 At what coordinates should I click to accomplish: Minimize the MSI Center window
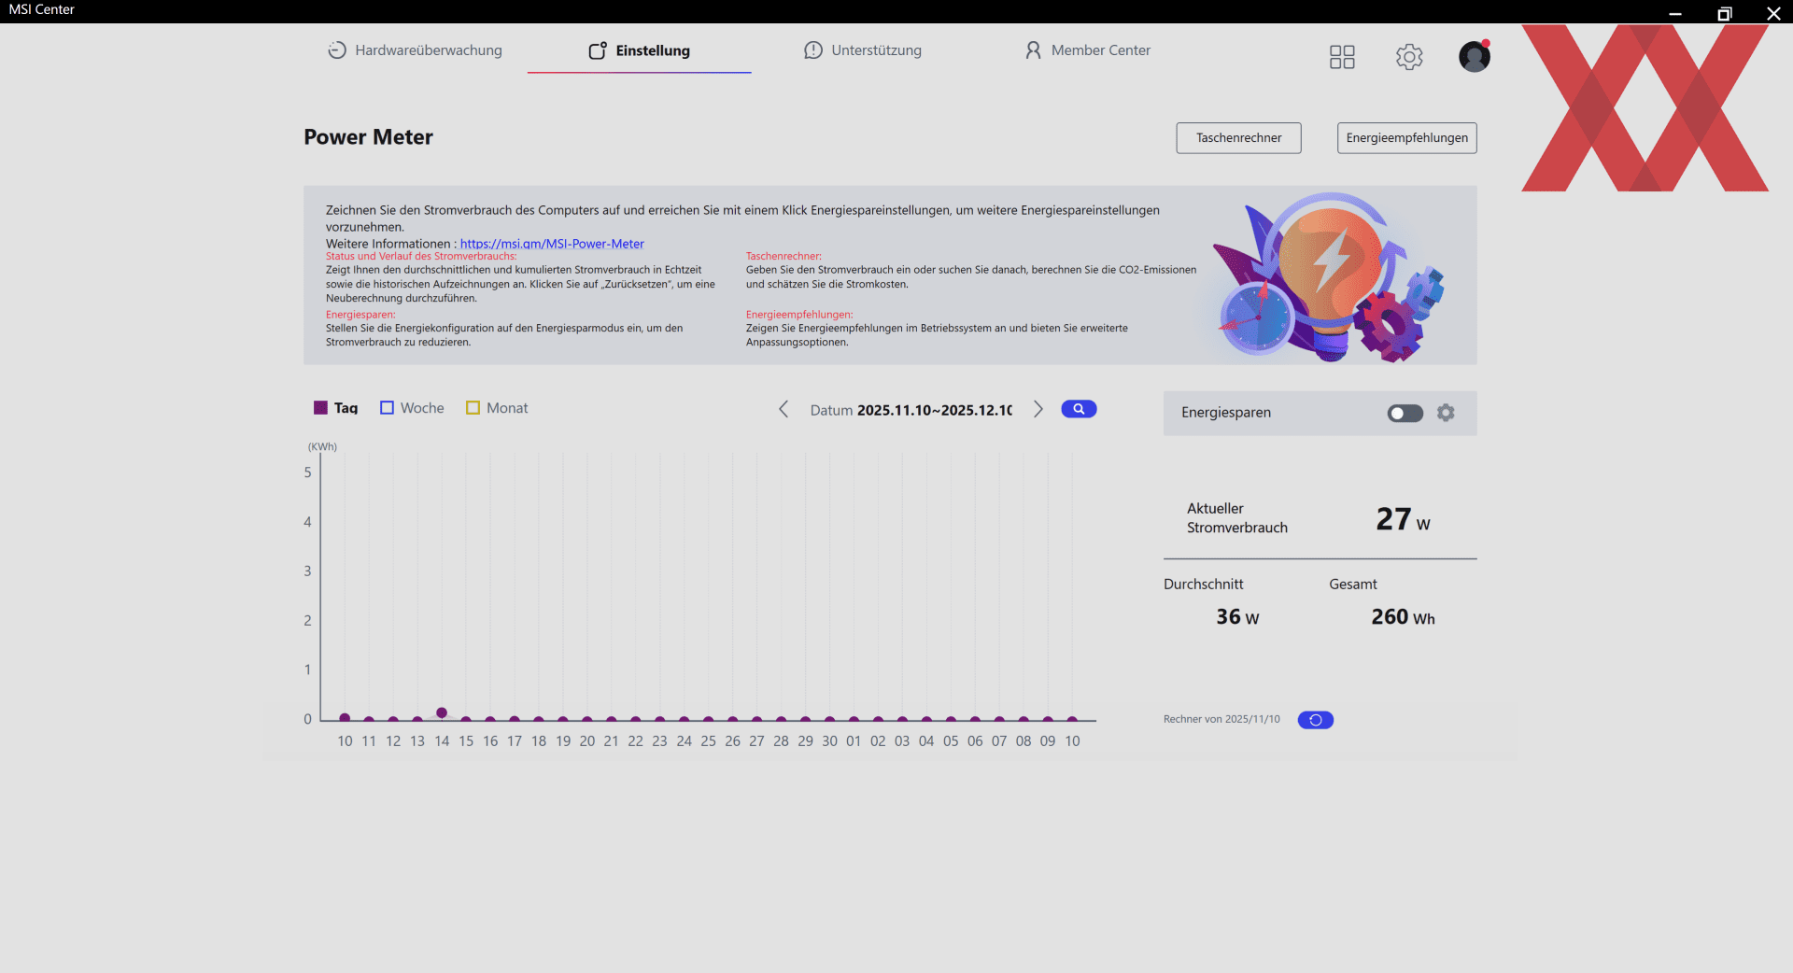tap(1675, 13)
